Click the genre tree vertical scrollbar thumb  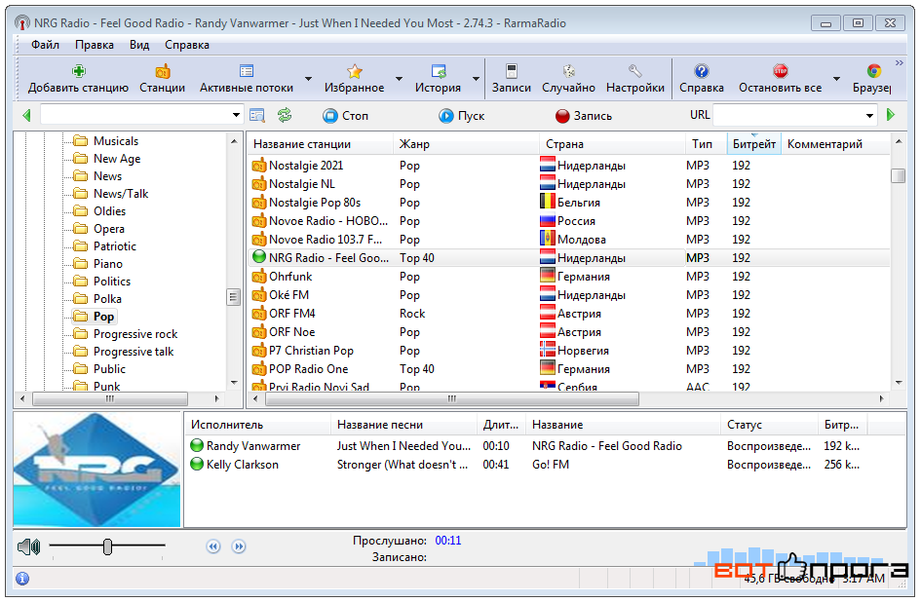coord(234,297)
